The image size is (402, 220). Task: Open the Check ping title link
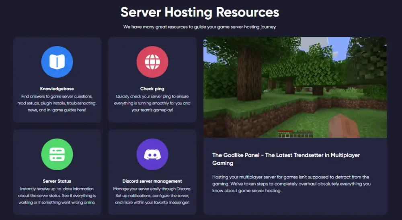point(152,89)
